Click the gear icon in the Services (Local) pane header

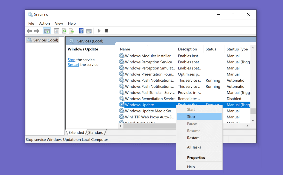tap(72, 41)
